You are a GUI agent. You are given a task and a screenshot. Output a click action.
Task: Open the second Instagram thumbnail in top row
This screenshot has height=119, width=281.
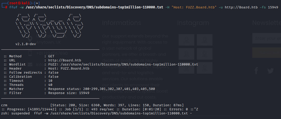click(x=205, y=40)
